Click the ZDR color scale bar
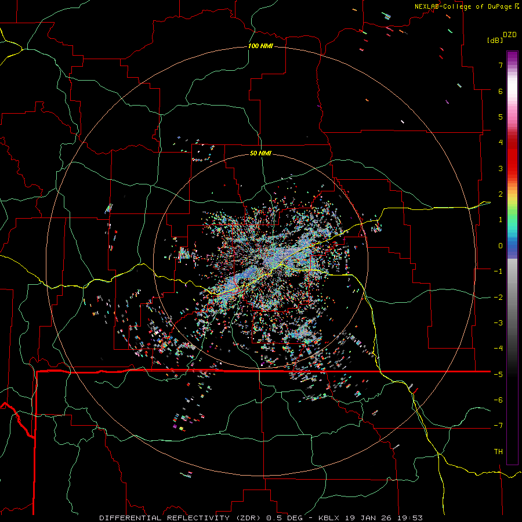This screenshot has width=522, height=522. (512, 258)
